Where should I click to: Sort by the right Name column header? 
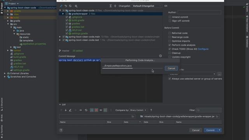[x=179, y=122]
